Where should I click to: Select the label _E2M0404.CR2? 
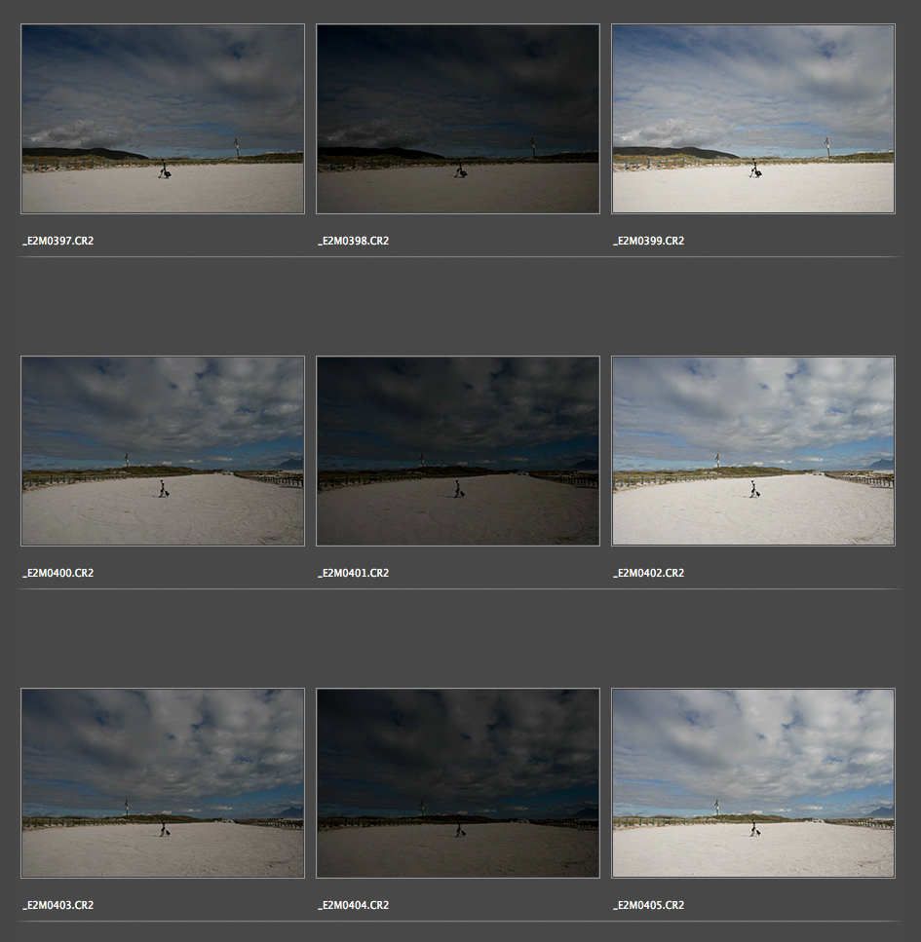354,905
